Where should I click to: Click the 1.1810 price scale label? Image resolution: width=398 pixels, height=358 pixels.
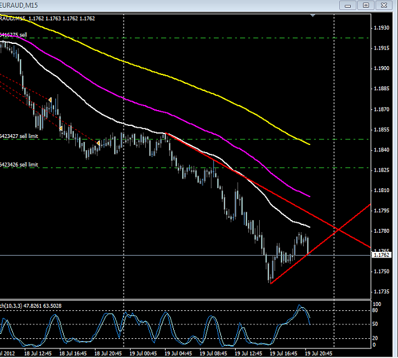click(x=381, y=190)
